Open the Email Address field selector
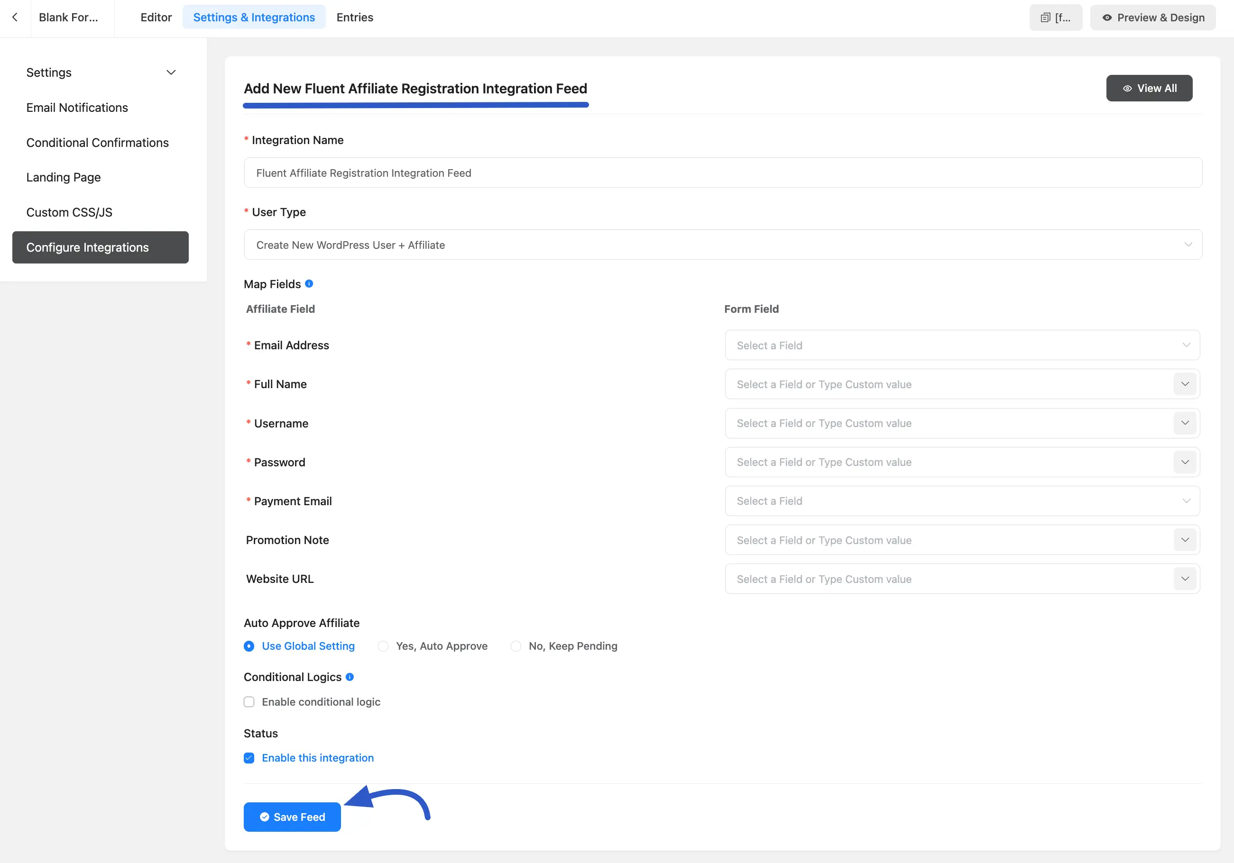Screen dimensions: 1234x863 click(x=961, y=345)
